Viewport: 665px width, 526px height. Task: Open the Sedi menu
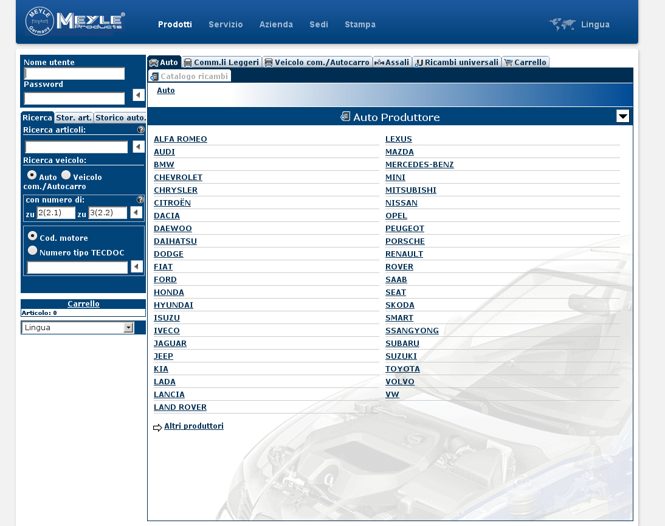click(x=319, y=24)
